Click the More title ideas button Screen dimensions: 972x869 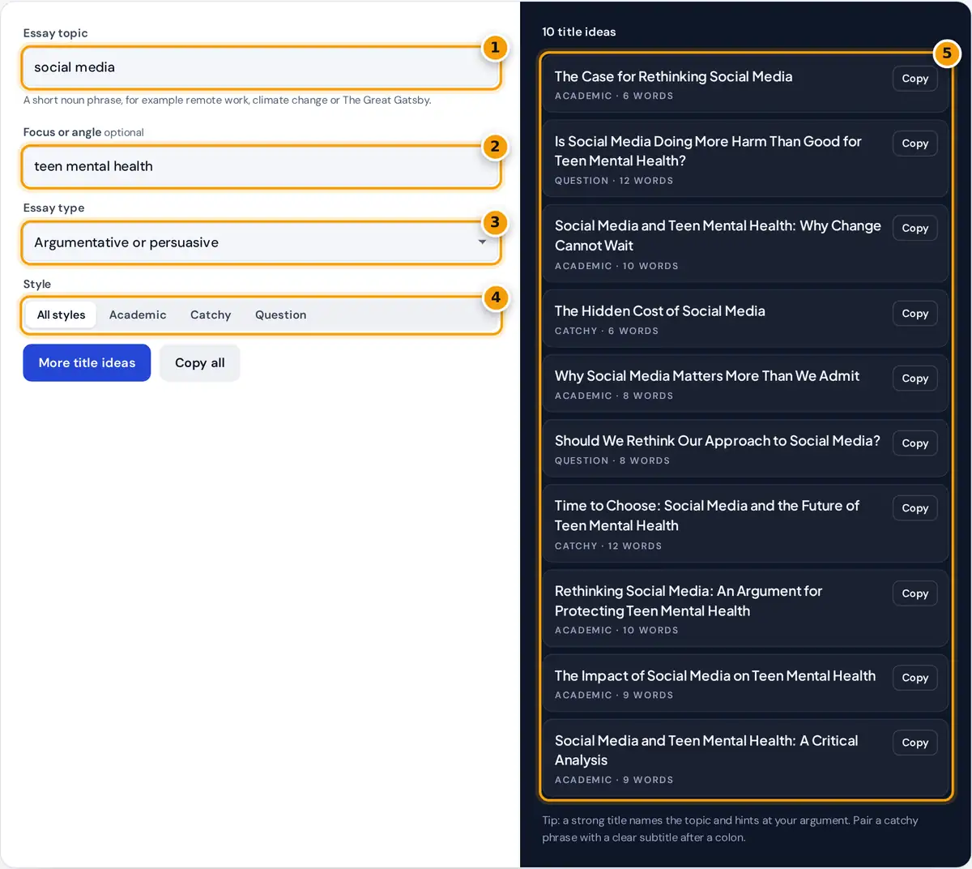click(87, 362)
